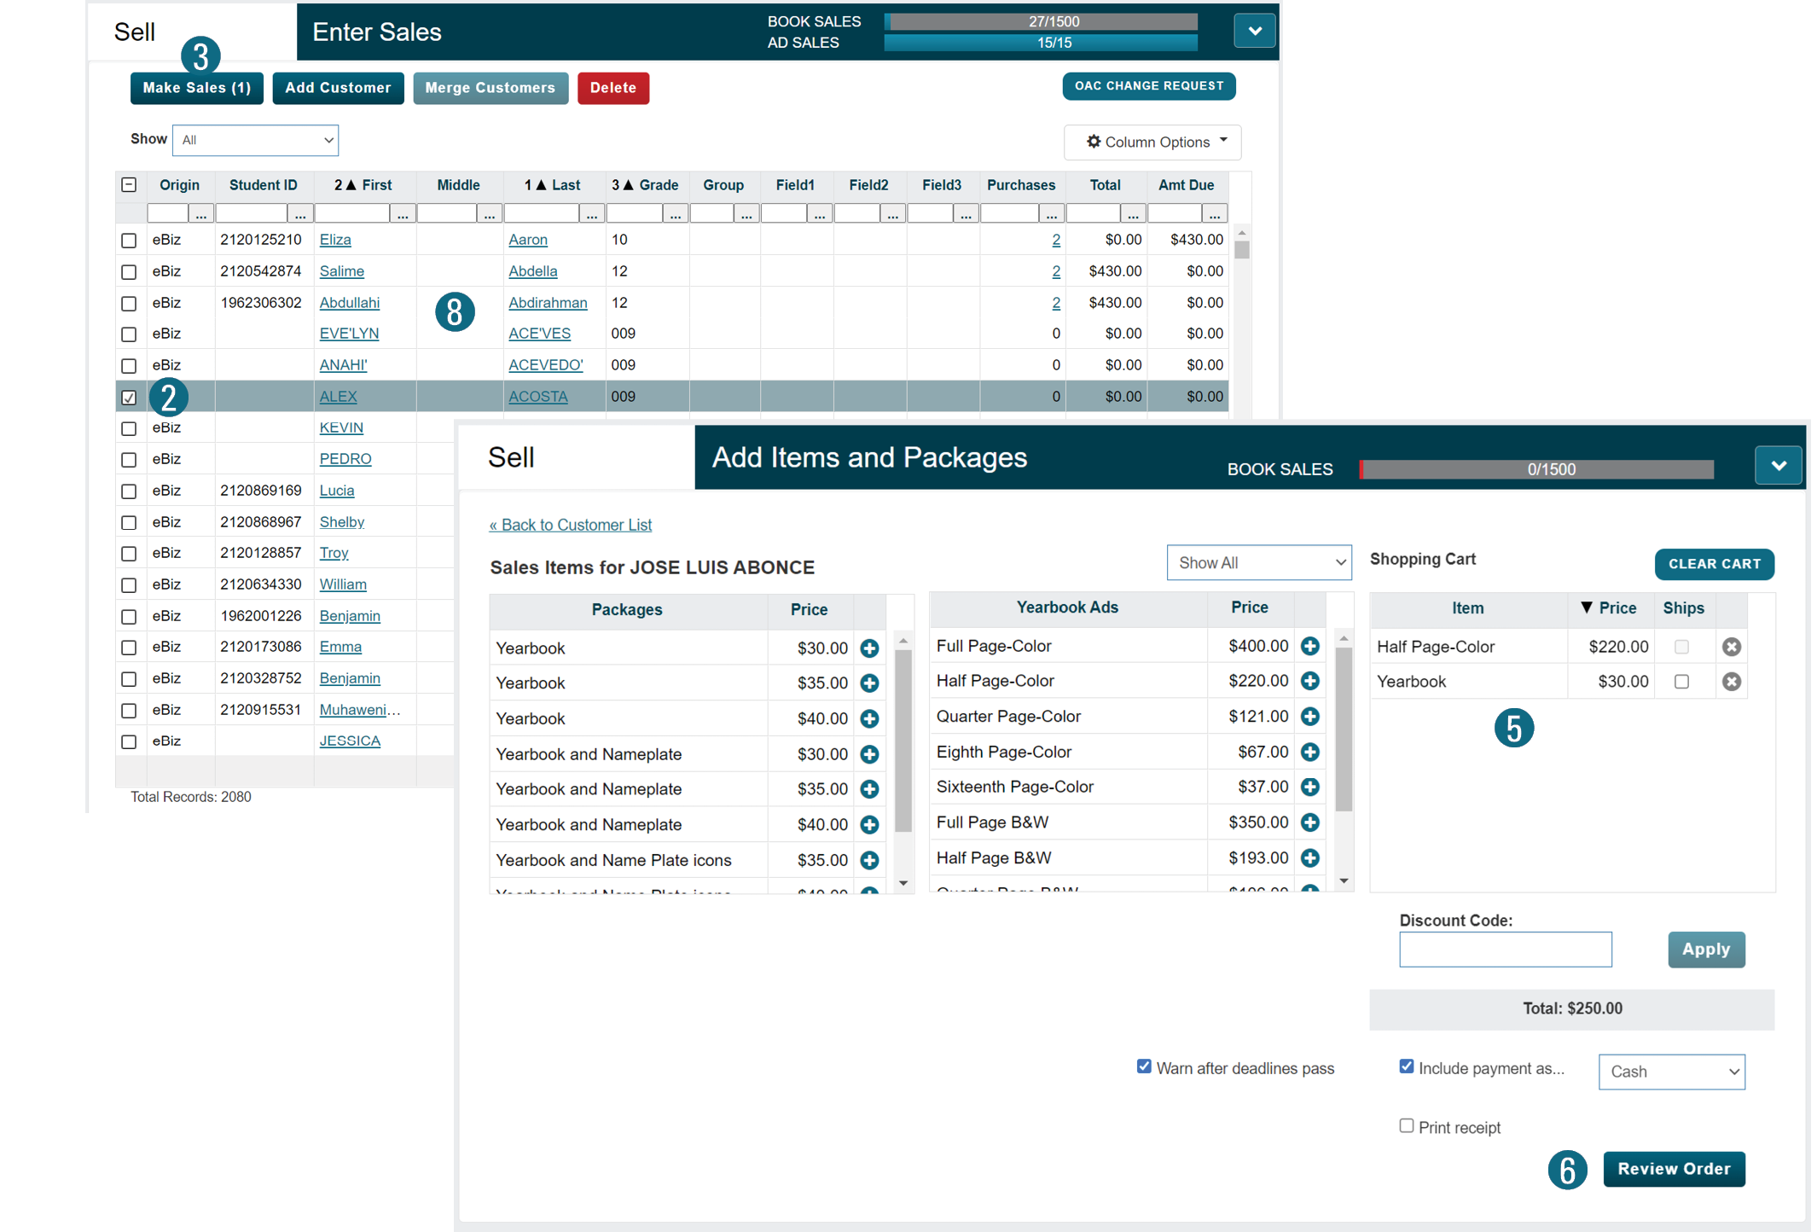Image resolution: width=1817 pixels, height=1232 pixels.
Task: Add Full Page B&W ad to cart
Action: [x=1309, y=822]
